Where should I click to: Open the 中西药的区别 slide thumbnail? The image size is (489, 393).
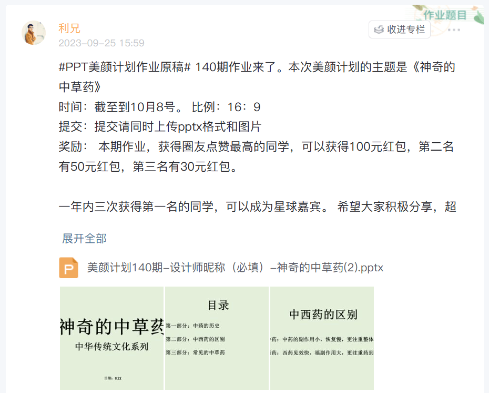(x=322, y=338)
